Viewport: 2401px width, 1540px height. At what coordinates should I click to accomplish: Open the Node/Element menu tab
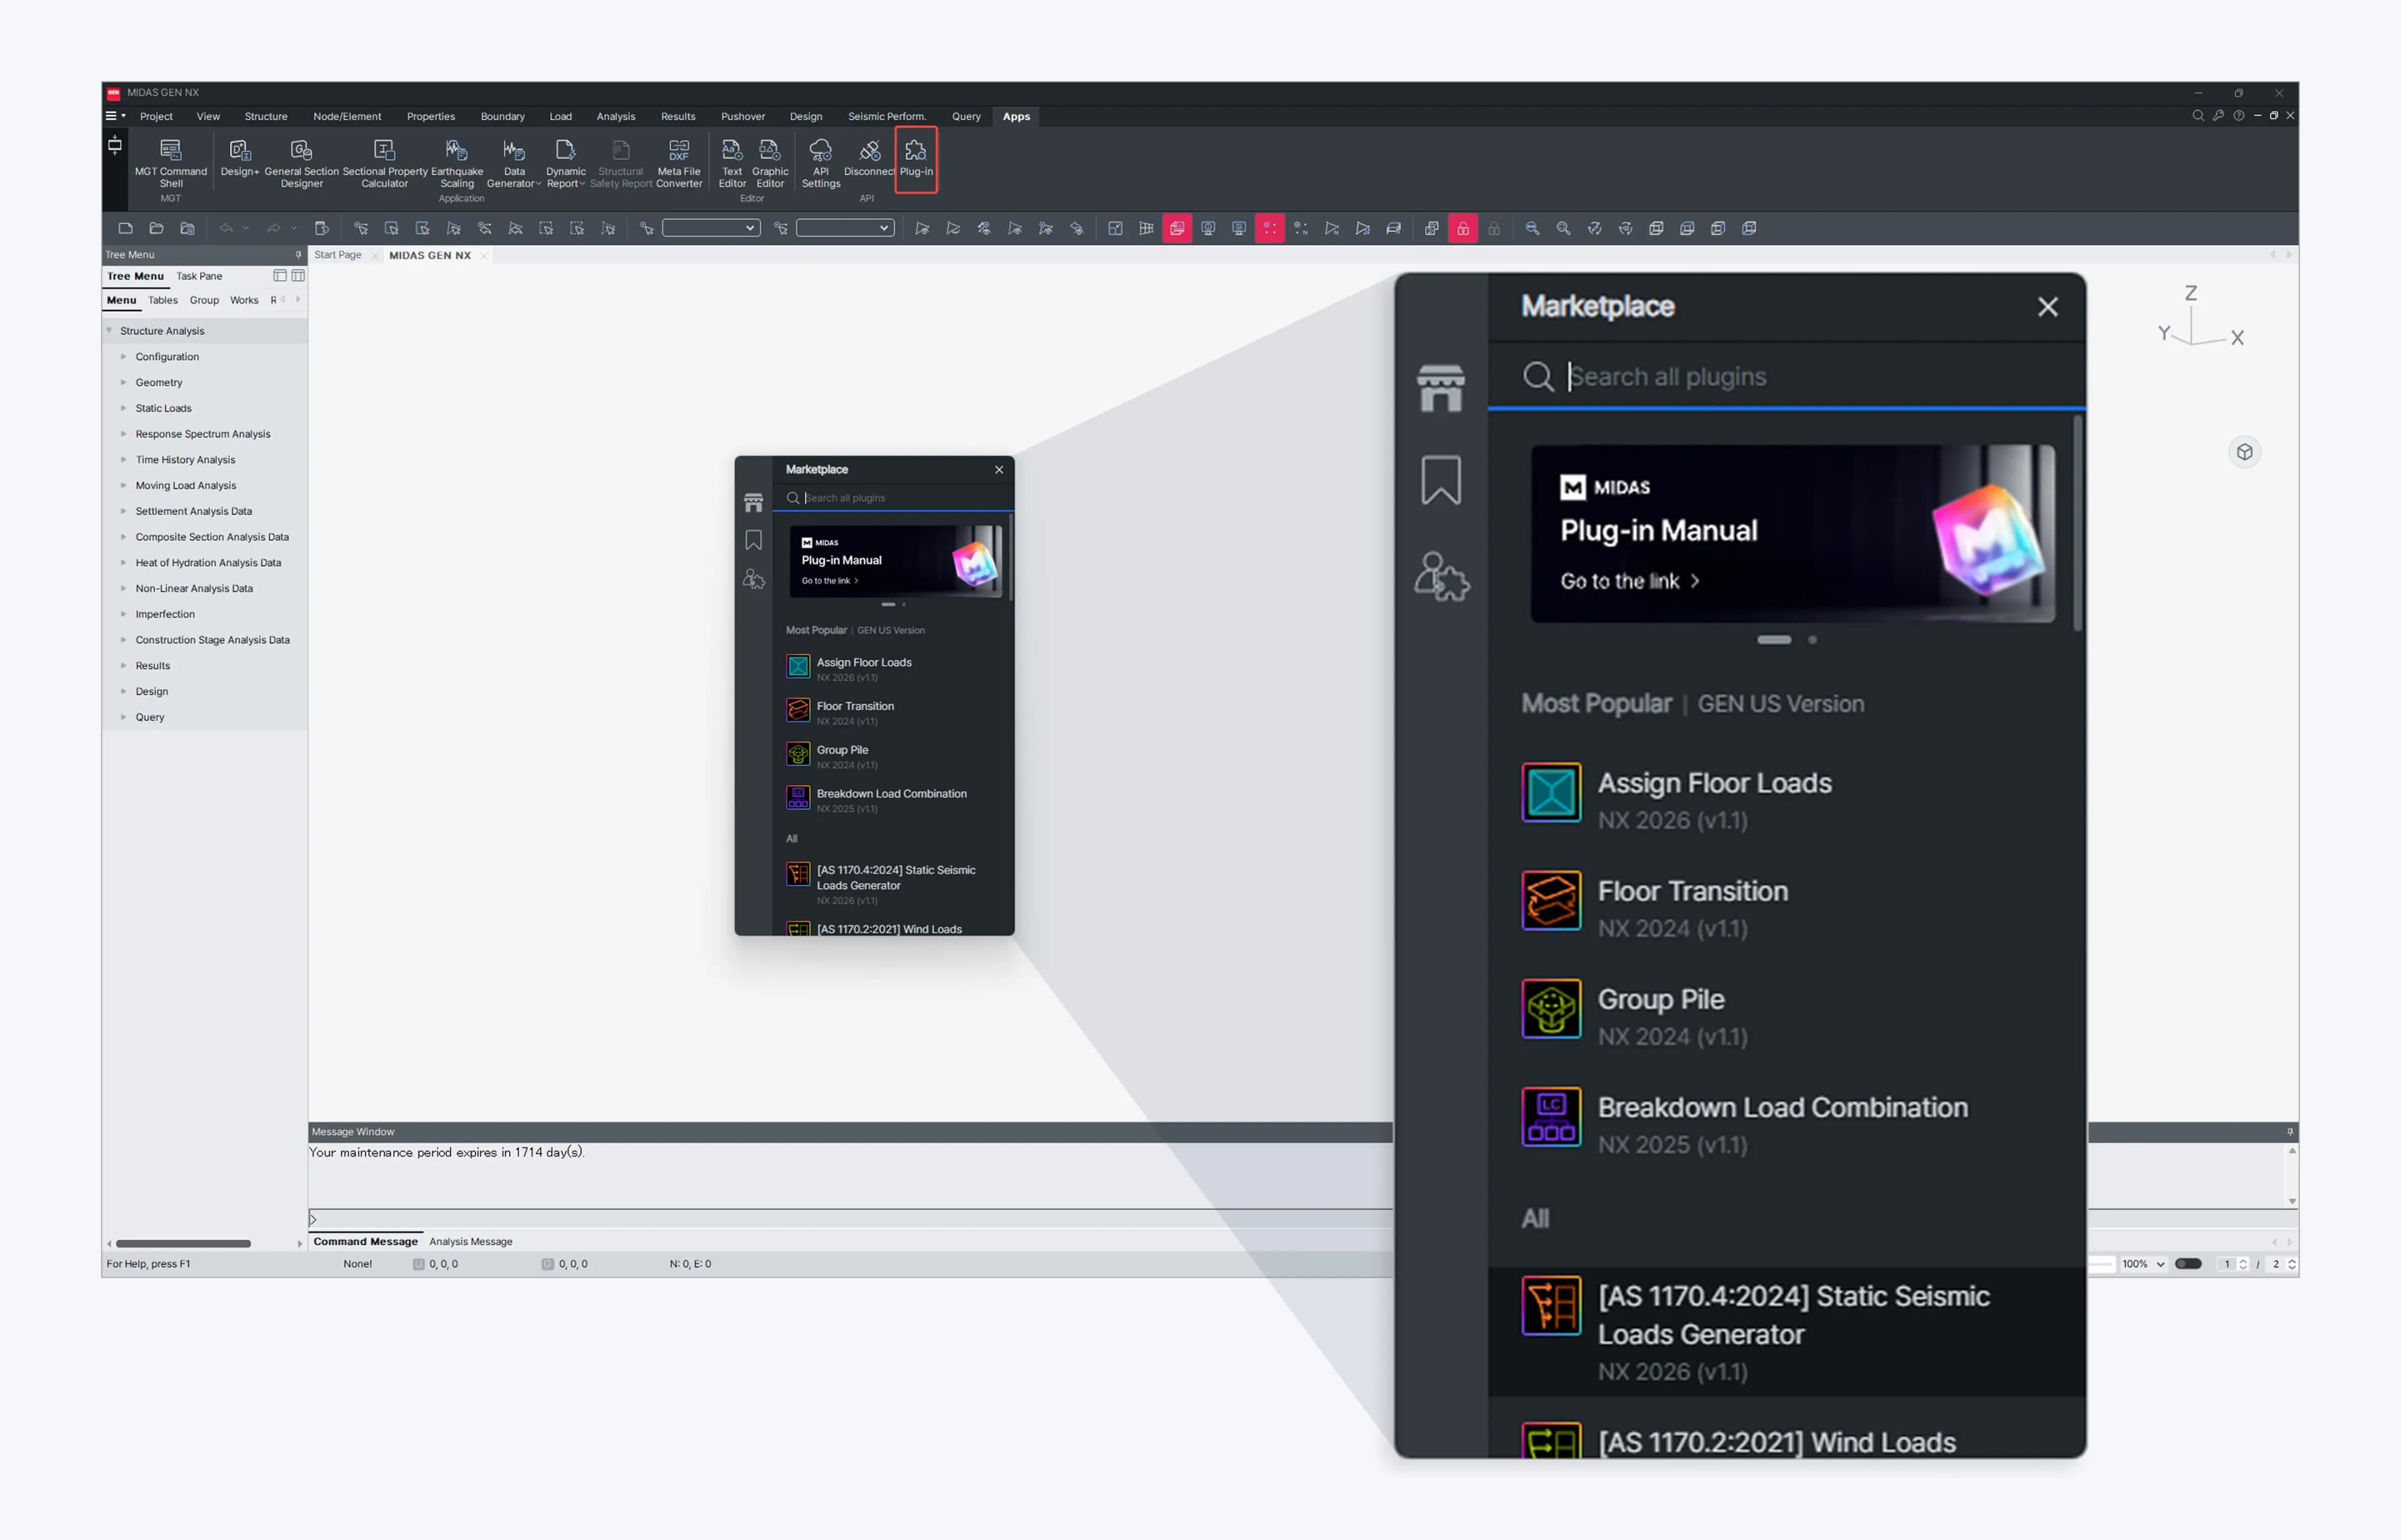[347, 117]
